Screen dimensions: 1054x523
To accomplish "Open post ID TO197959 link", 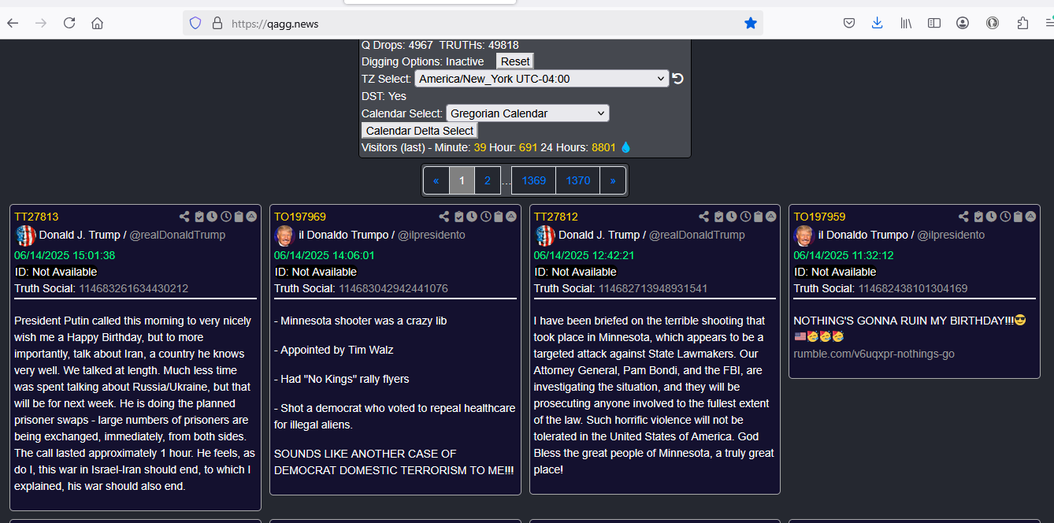I will point(819,217).
